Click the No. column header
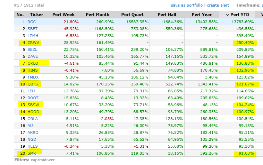The width and height of the screenshot is (263, 165). 20,15
